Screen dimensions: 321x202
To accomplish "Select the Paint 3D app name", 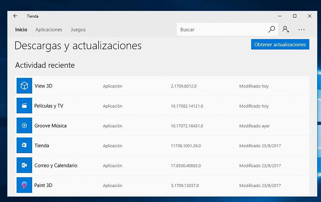I will pos(43,185).
